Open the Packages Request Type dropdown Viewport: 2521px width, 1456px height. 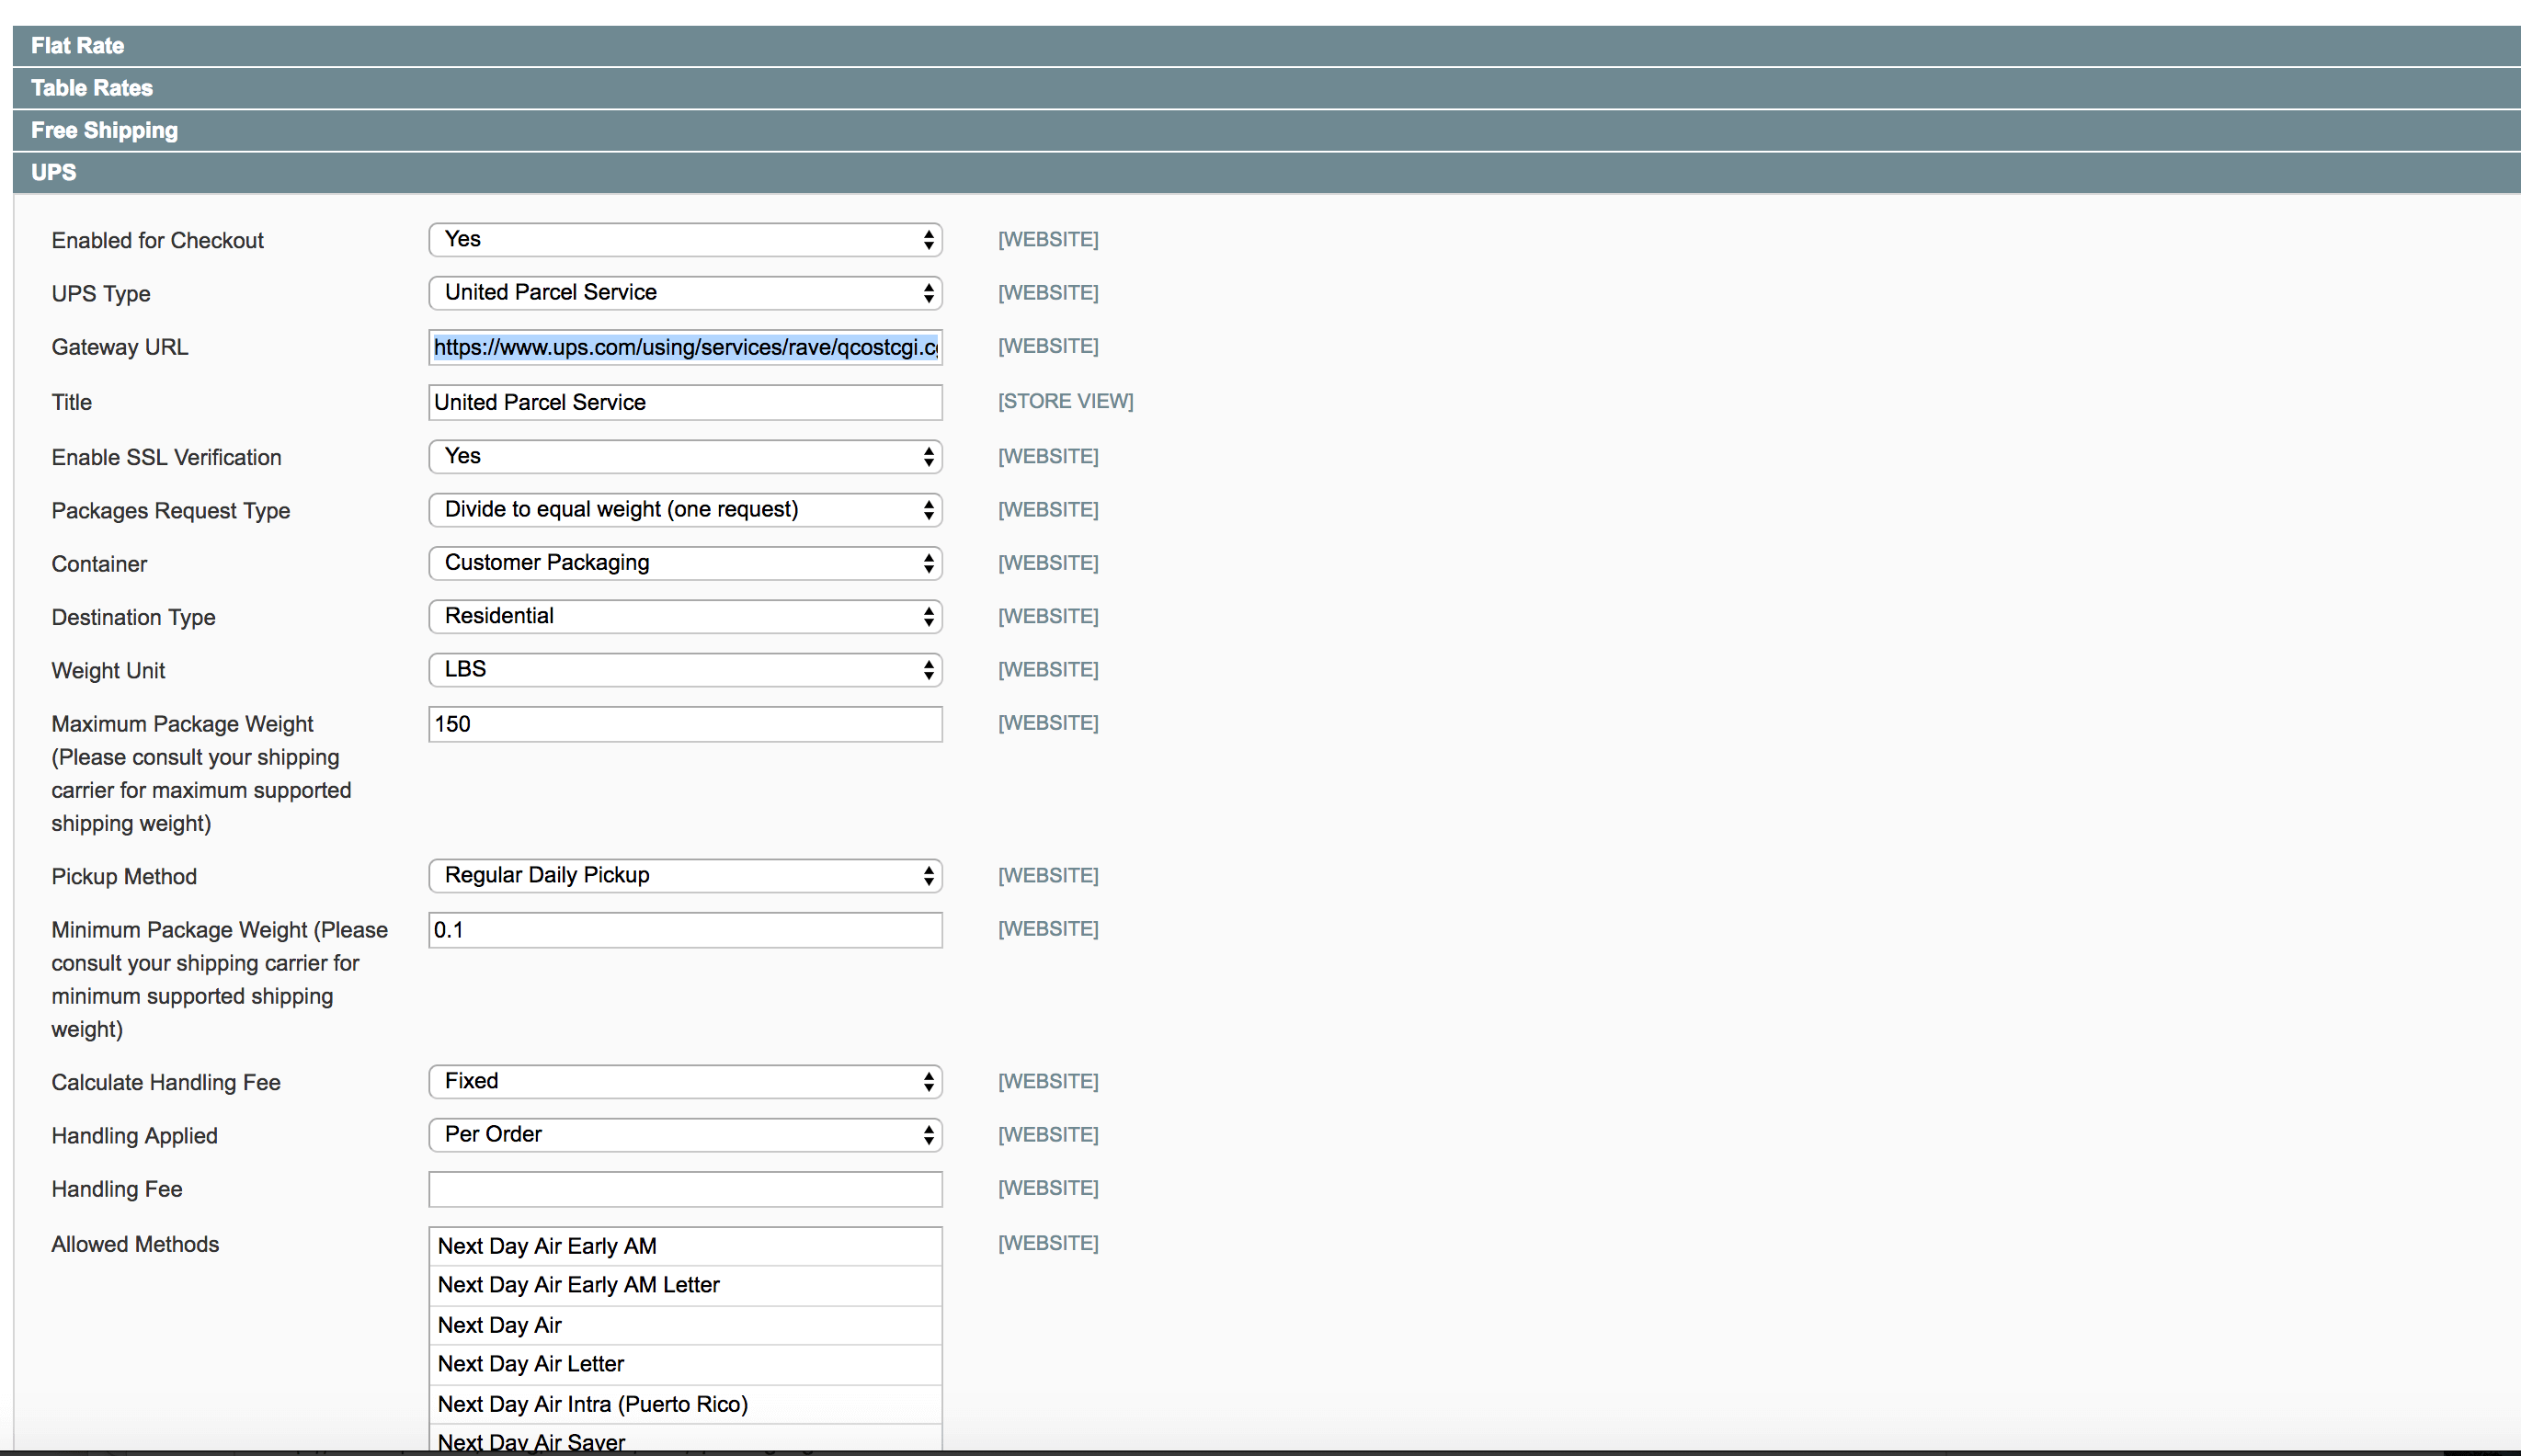click(685, 510)
